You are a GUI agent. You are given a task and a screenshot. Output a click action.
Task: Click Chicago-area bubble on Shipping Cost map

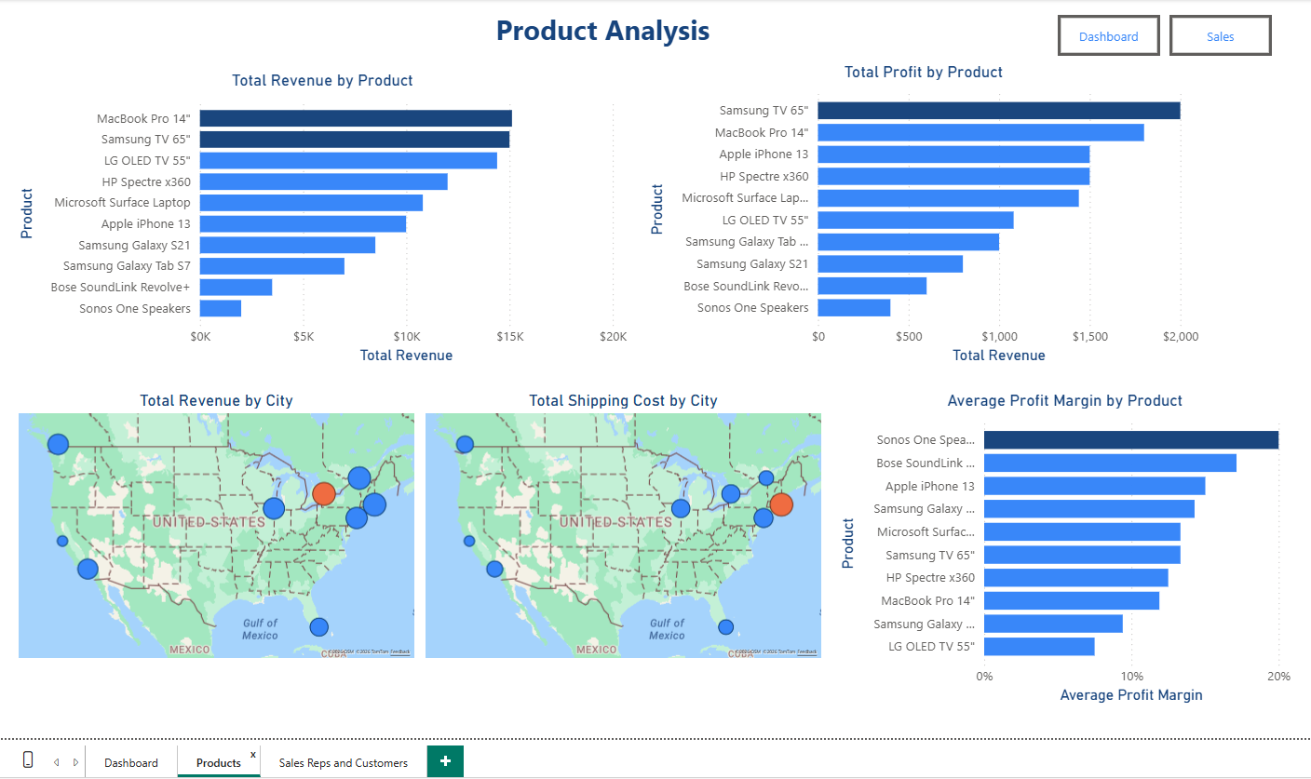tap(681, 508)
